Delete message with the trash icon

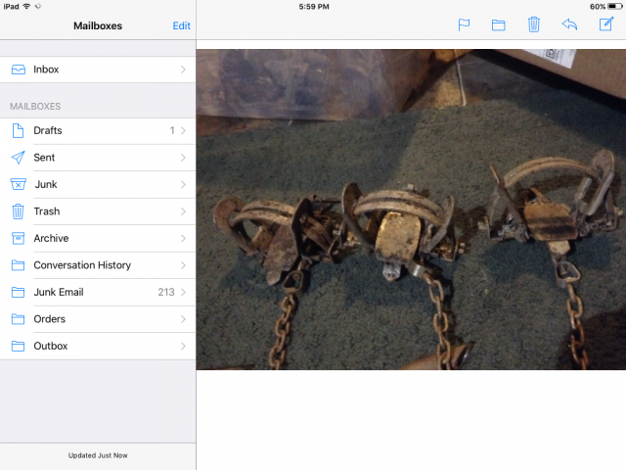(x=534, y=24)
